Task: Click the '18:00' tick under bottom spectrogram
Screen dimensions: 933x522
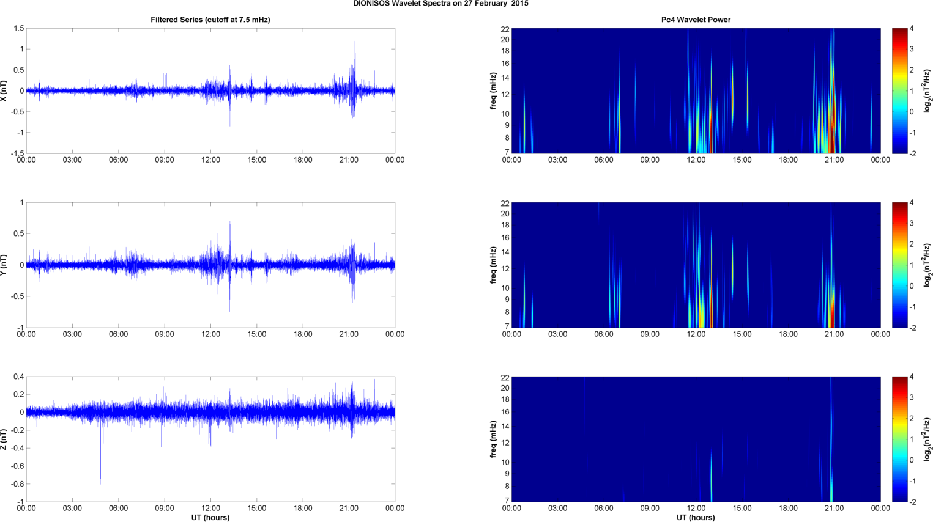Action: pos(788,508)
